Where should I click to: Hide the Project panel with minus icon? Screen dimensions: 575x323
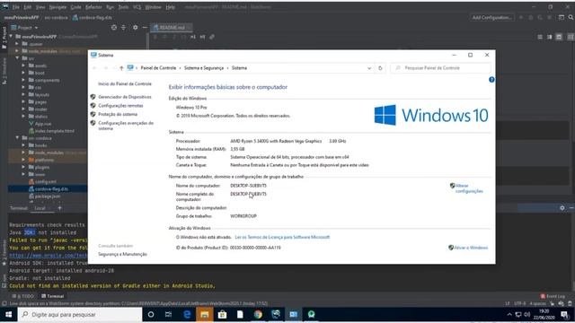[145, 28]
